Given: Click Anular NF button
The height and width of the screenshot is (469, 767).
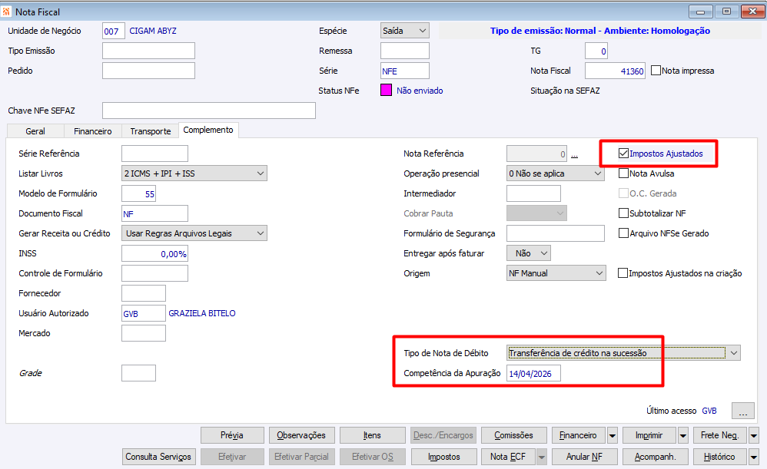Looking at the screenshot, I should [x=585, y=457].
